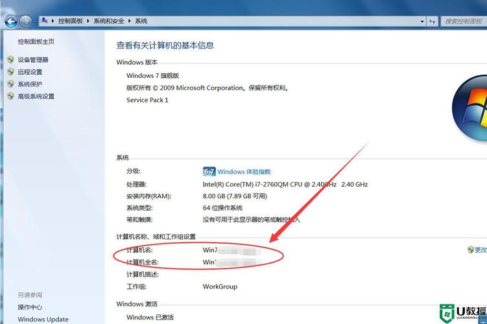Go back with the blue arrow button

pos(11,21)
